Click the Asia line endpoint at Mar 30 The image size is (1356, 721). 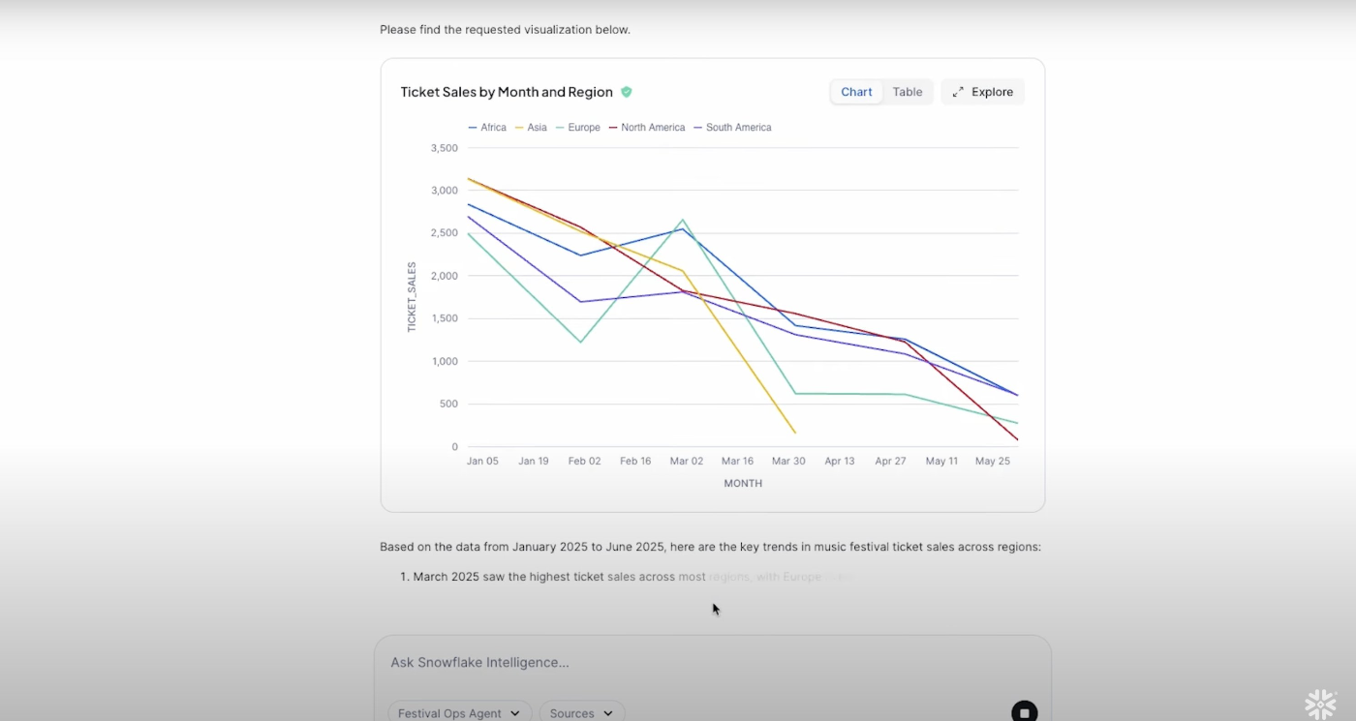[794, 433]
